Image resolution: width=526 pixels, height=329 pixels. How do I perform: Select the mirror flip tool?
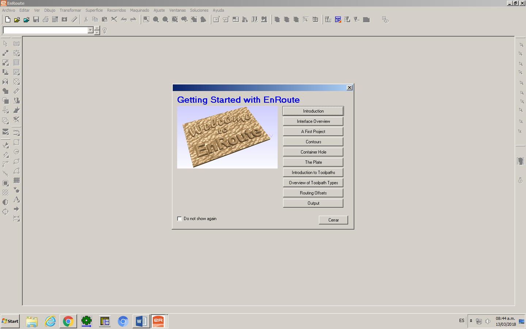tap(5, 82)
